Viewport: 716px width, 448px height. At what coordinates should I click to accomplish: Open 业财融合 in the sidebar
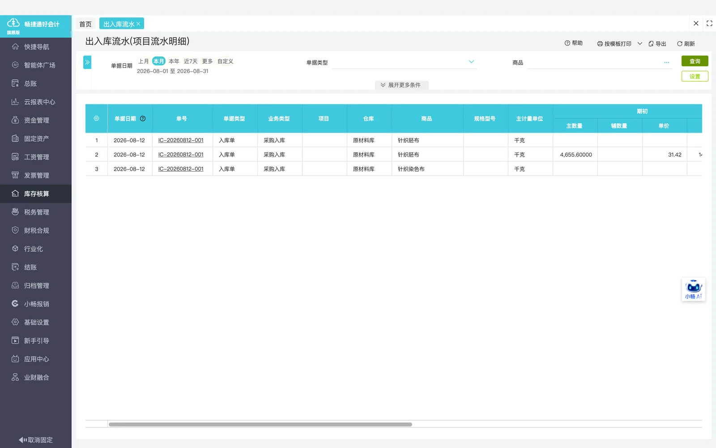36,377
